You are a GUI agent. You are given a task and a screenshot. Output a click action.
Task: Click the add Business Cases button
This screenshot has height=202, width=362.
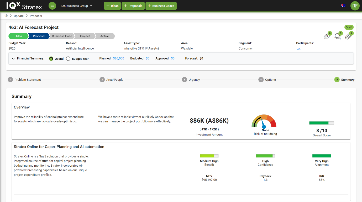pyautogui.click(x=161, y=6)
